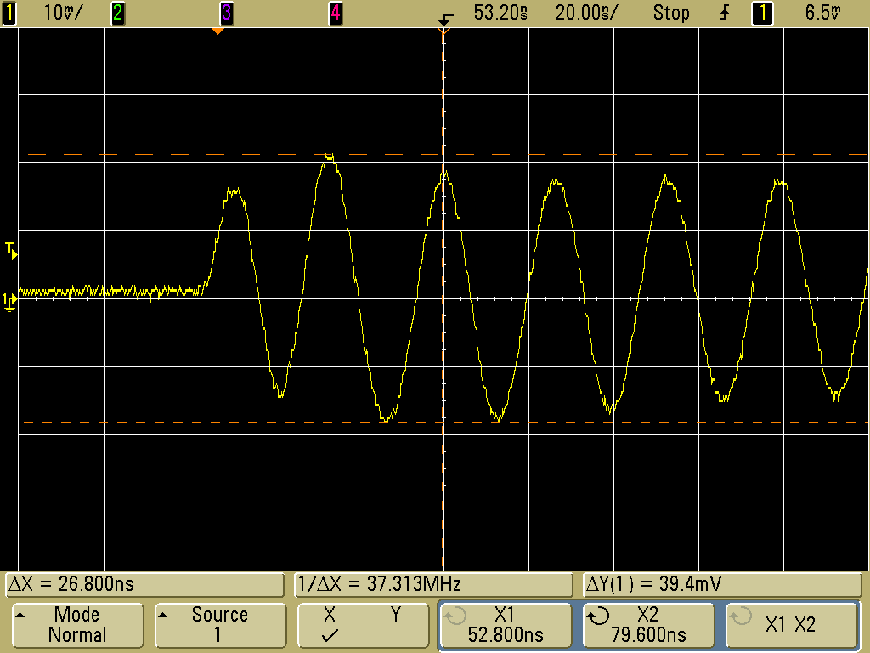Screen dimensions: 870x653
Task: Click the delay time reference marker at top center
Action: [443, 31]
